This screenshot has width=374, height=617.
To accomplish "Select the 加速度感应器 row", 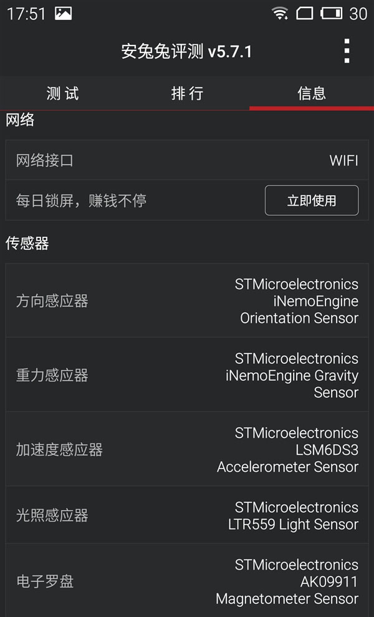I will coord(187,449).
